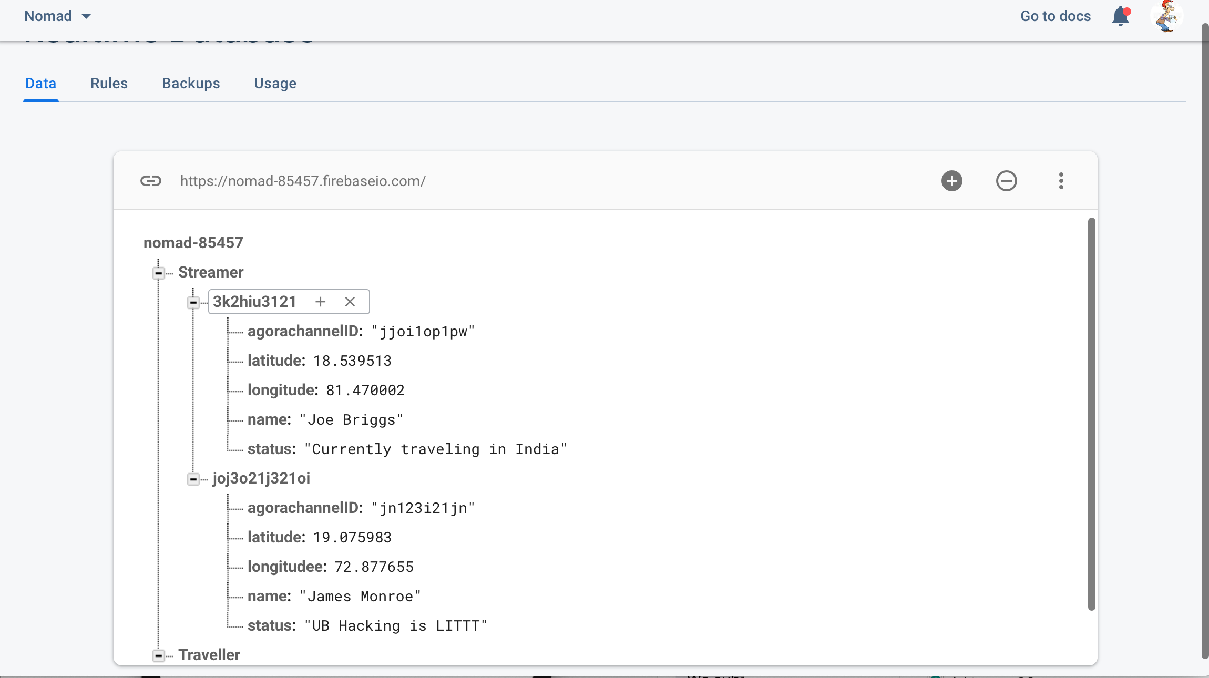
Task: Add child to 3k2hiu3121 node
Action: [320, 302]
